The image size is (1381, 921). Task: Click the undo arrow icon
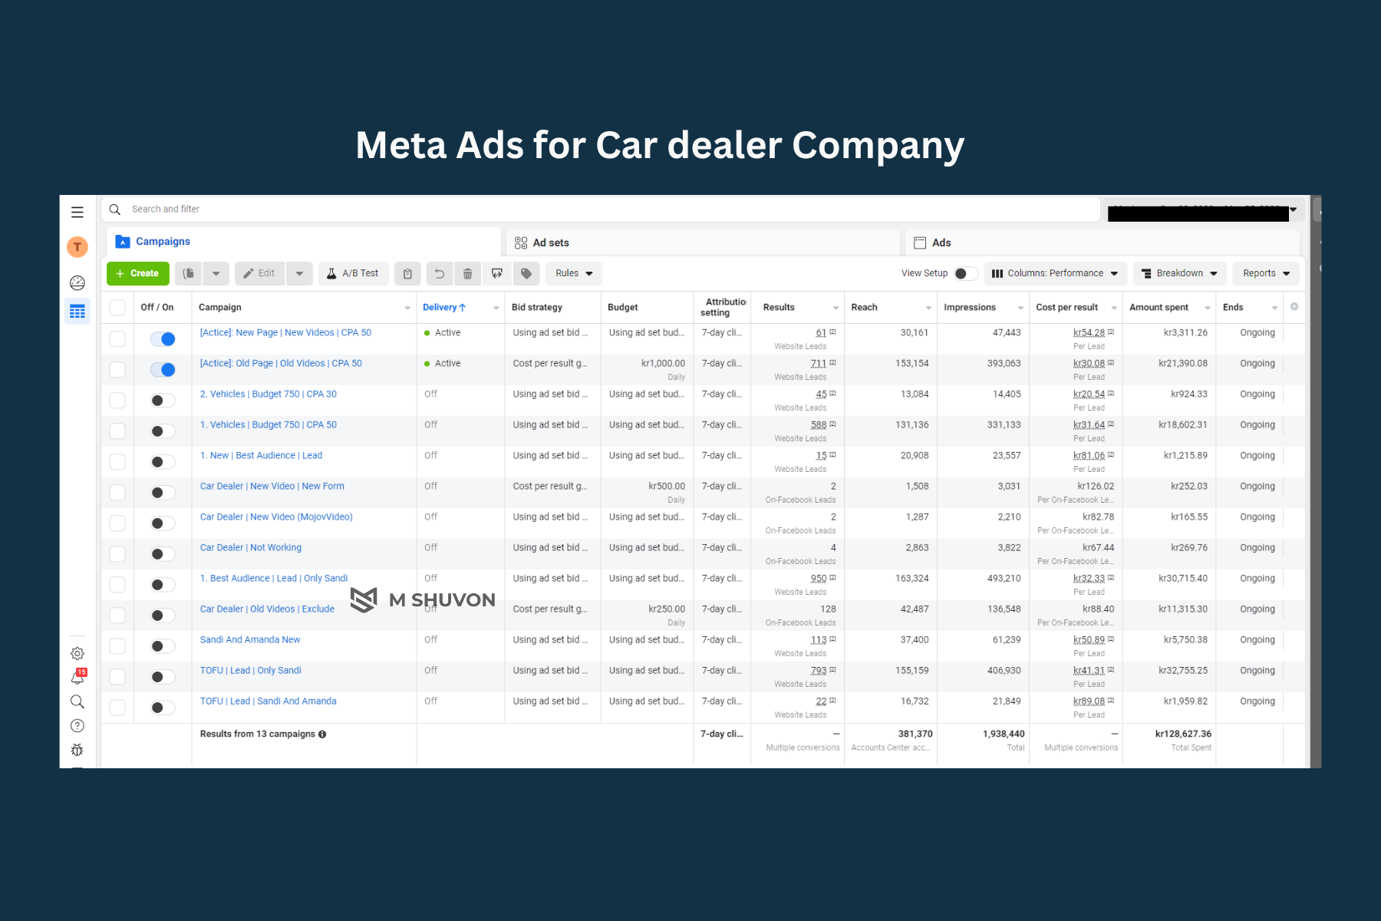(x=440, y=273)
